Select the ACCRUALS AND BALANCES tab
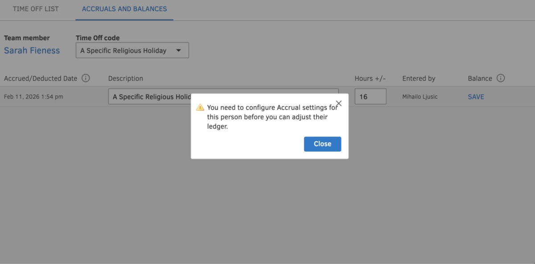Screen dimensions: 535x264 pos(123,8)
